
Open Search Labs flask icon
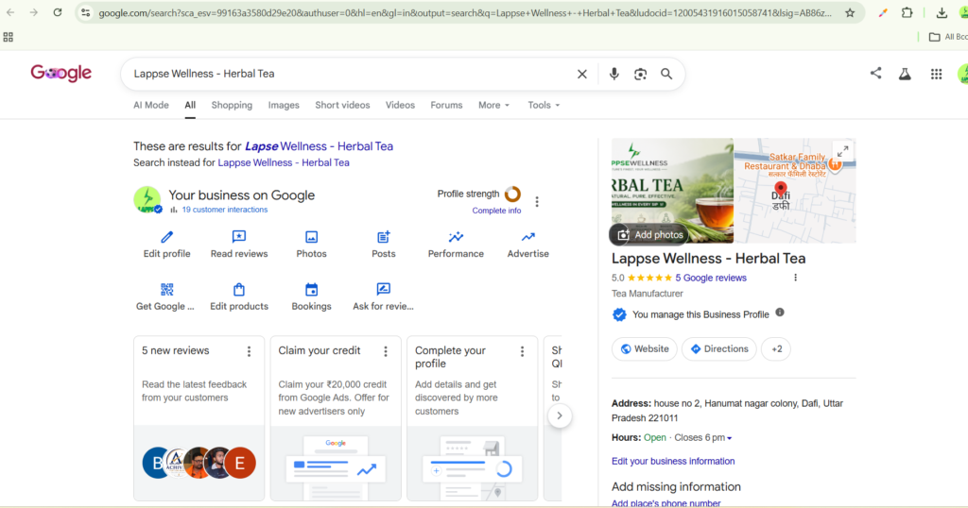pyautogui.click(x=905, y=74)
